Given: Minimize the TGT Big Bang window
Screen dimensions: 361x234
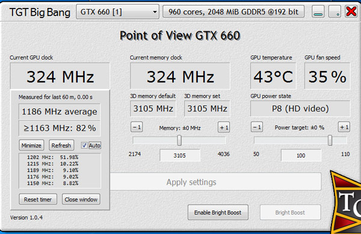Looking at the screenshot, I should 318,11.
